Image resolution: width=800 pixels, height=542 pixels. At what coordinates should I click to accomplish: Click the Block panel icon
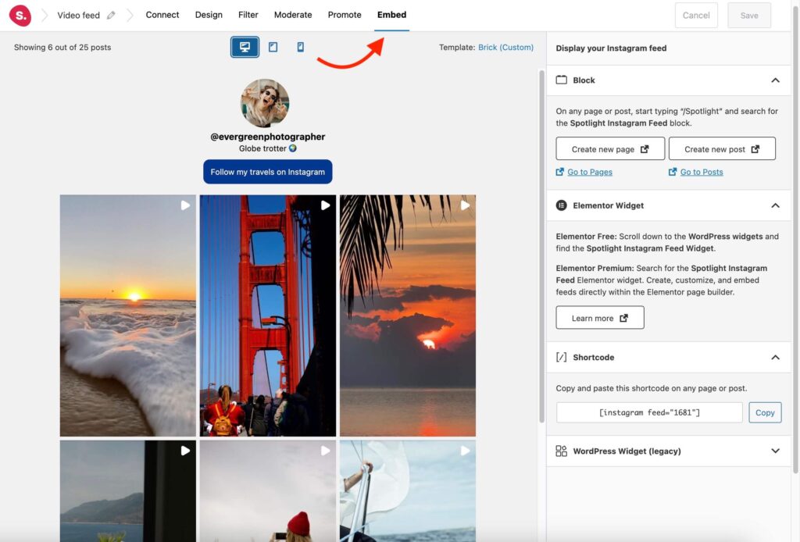click(561, 80)
